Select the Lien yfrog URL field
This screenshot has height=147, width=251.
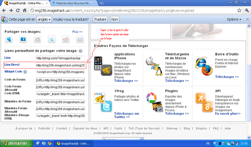pos(60,58)
